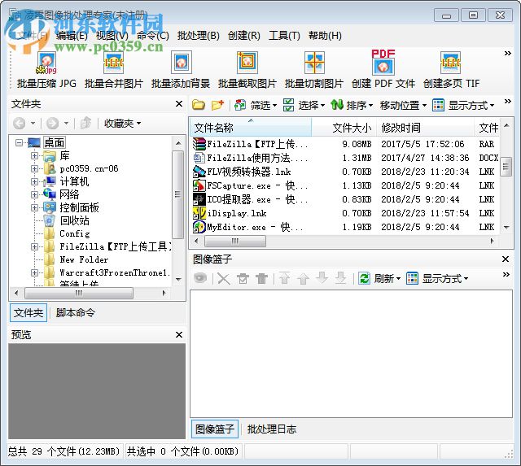Image resolution: width=521 pixels, height=466 pixels.
Task: Click the open folder icon in file toolbar
Action: pos(199,105)
